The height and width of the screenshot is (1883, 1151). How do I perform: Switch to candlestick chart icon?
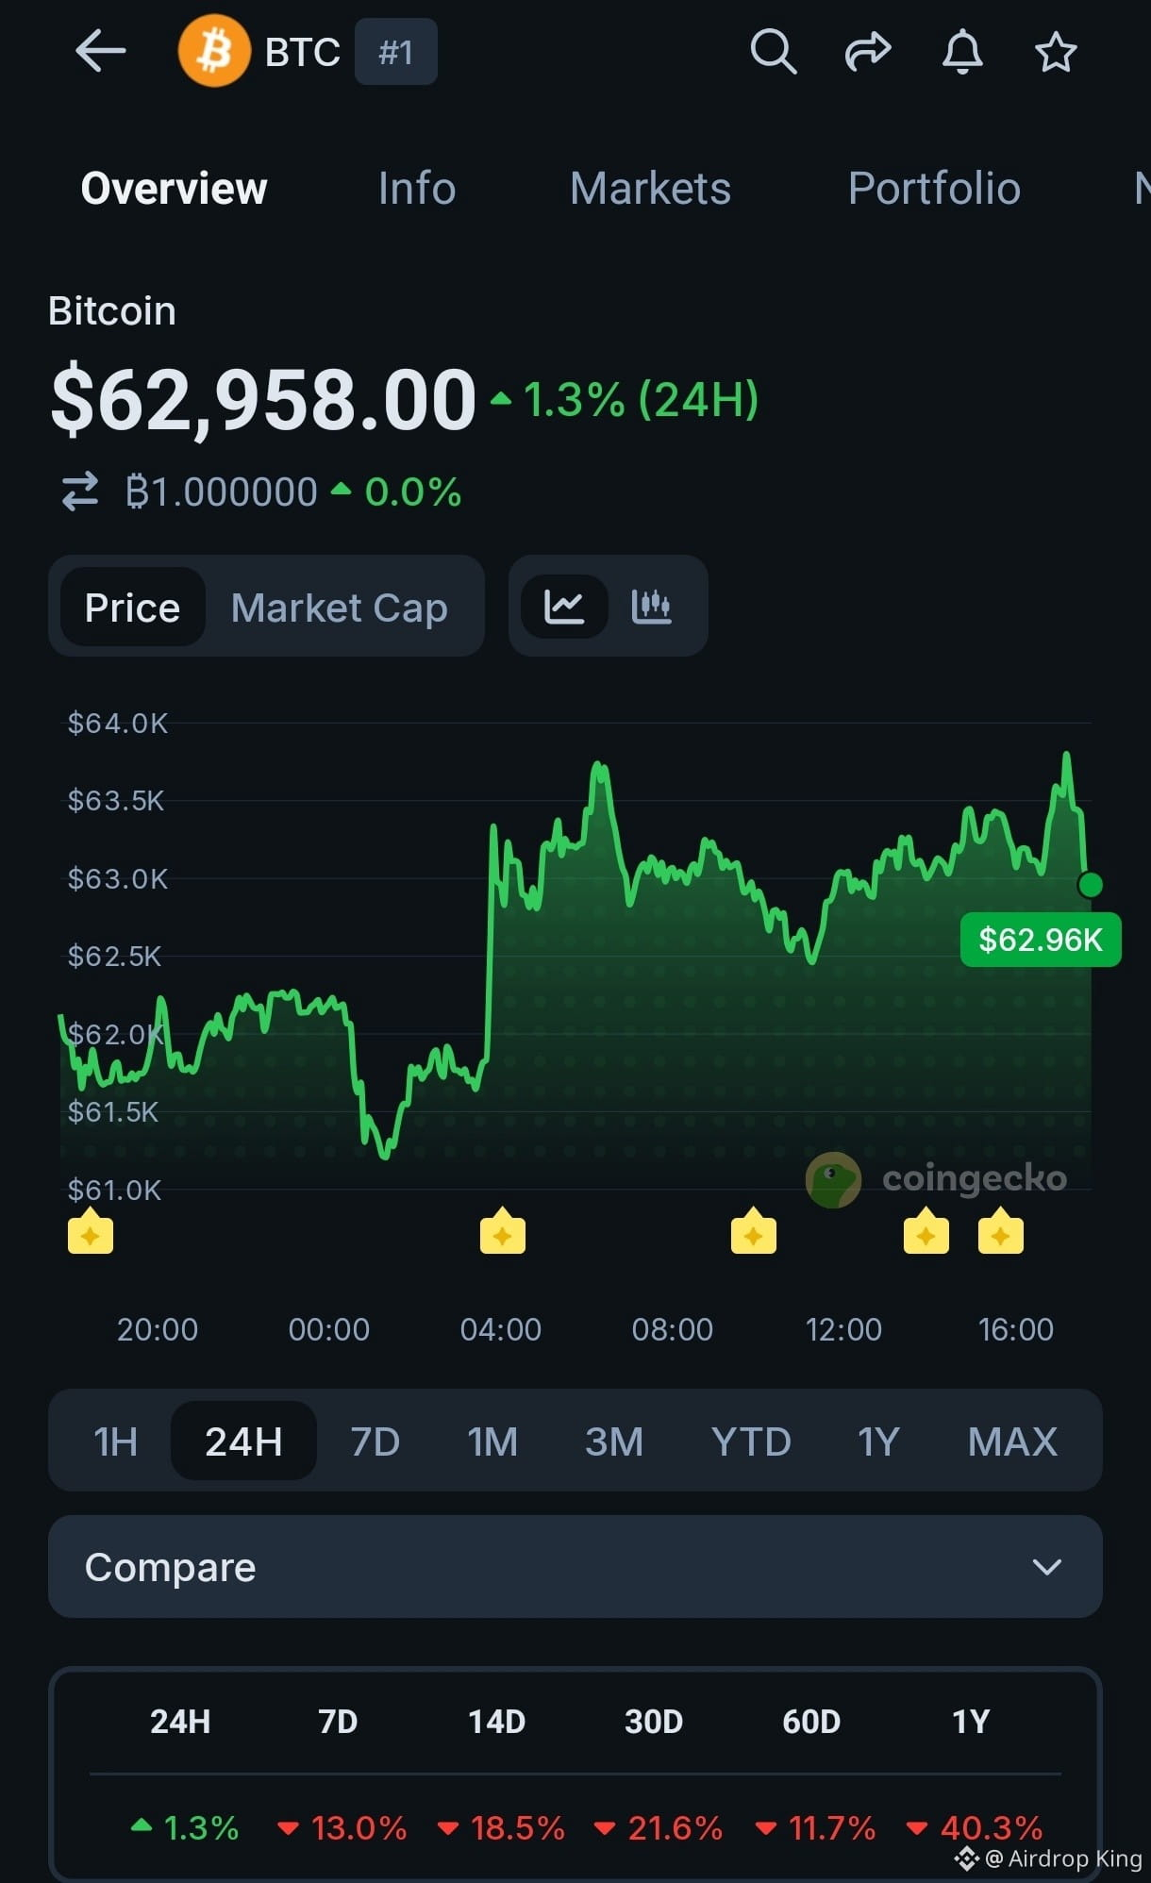(x=651, y=606)
